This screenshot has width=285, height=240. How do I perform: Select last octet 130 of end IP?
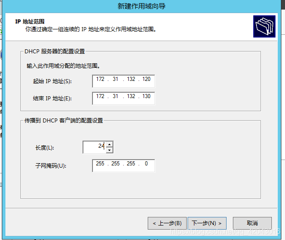146,96
